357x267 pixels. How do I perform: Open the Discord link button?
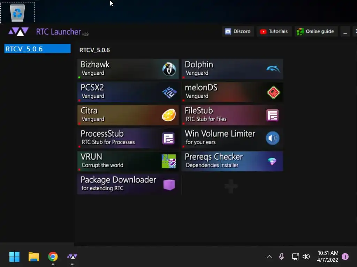point(238,31)
